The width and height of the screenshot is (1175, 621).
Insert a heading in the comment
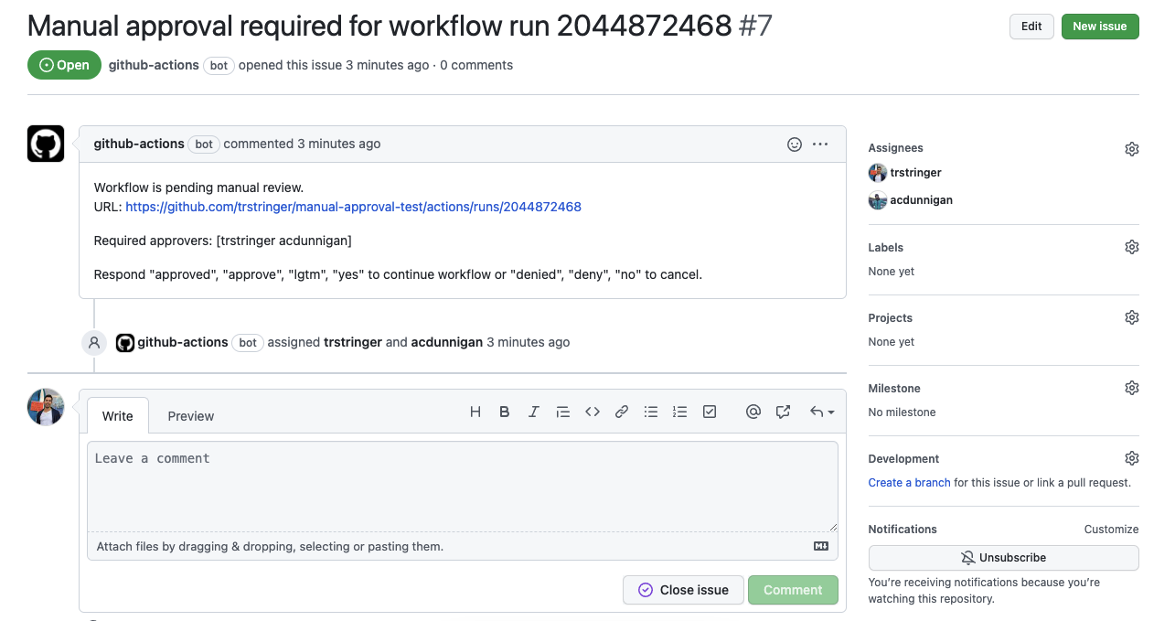(475, 412)
